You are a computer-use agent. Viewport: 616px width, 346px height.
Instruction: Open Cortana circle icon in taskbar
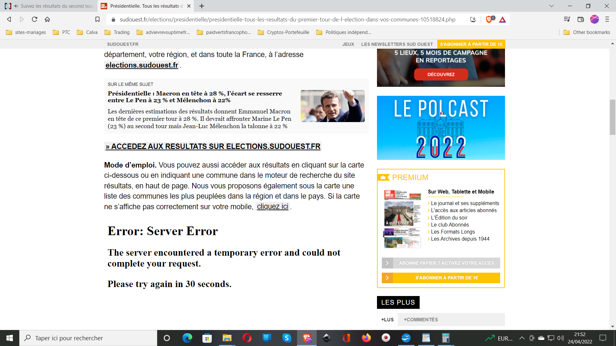167,338
